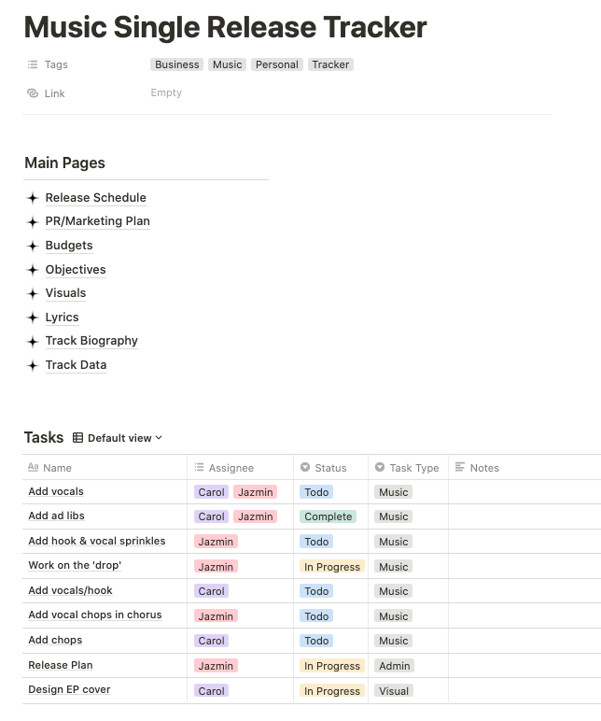Click the sparkle icon beside Budgets
This screenshot has height=721, width=601.
tap(33, 246)
